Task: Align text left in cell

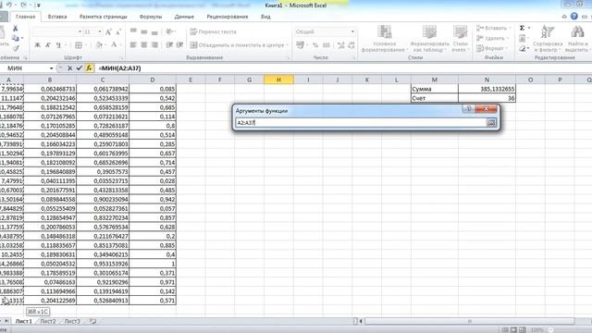Action: pos(133,45)
